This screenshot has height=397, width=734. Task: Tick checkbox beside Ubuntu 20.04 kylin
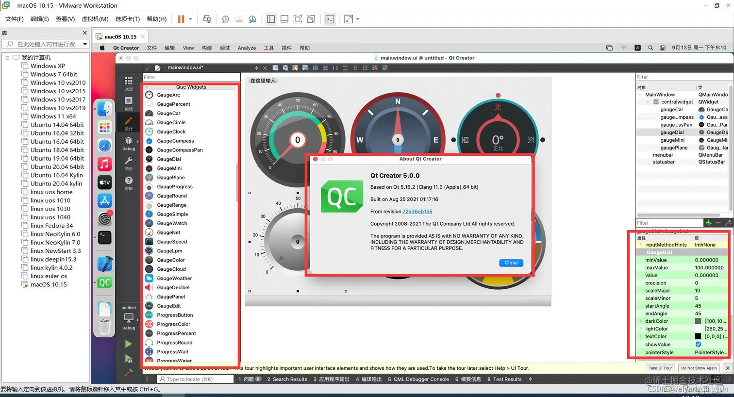tap(25, 184)
